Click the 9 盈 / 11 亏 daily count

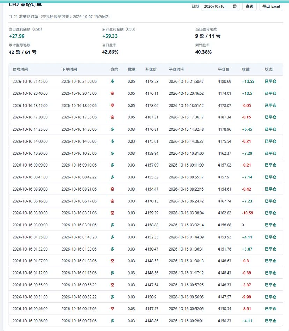(x=208, y=36)
